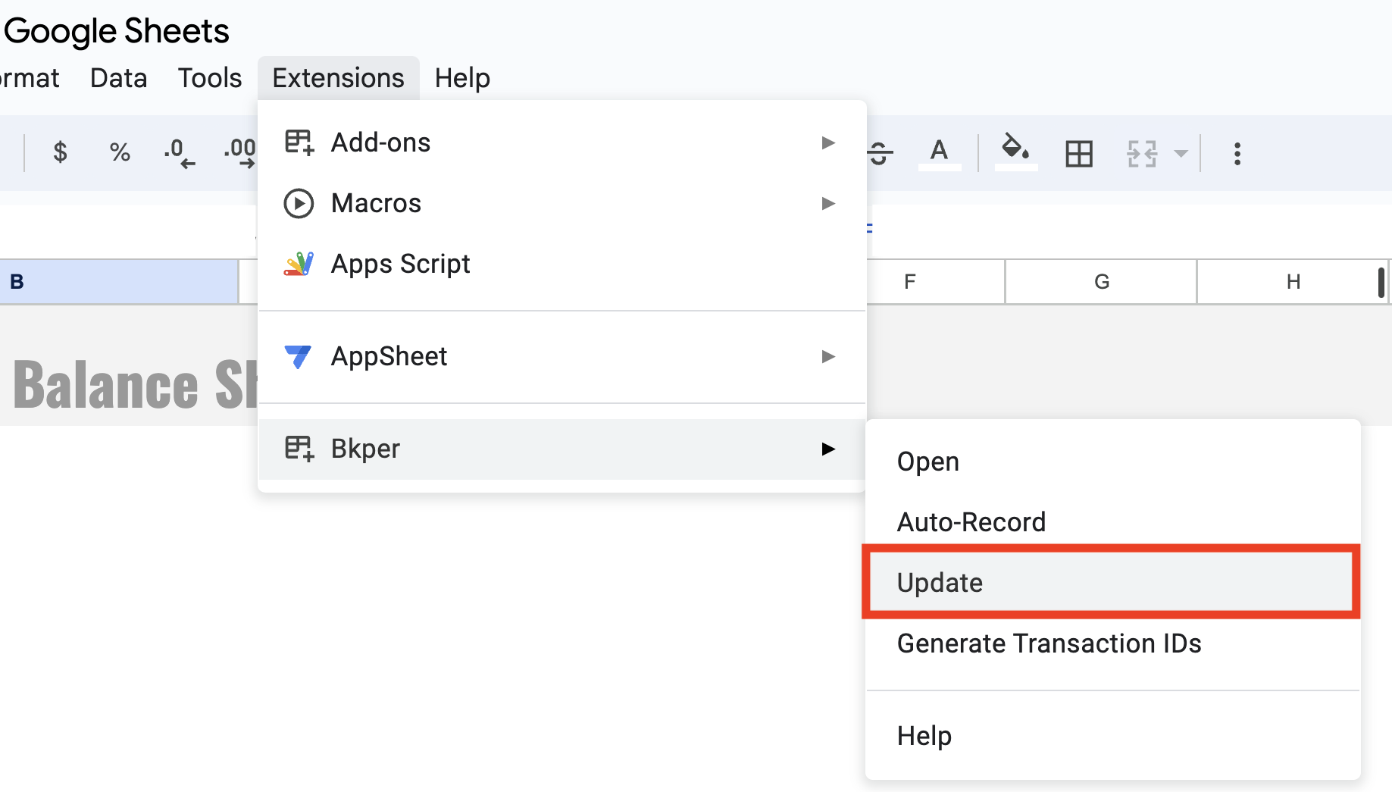The width and height of the screenshot is (1392, 792).
Task: Decrease decimal places with the .0 icon
Action: click(x=179, y=152)
